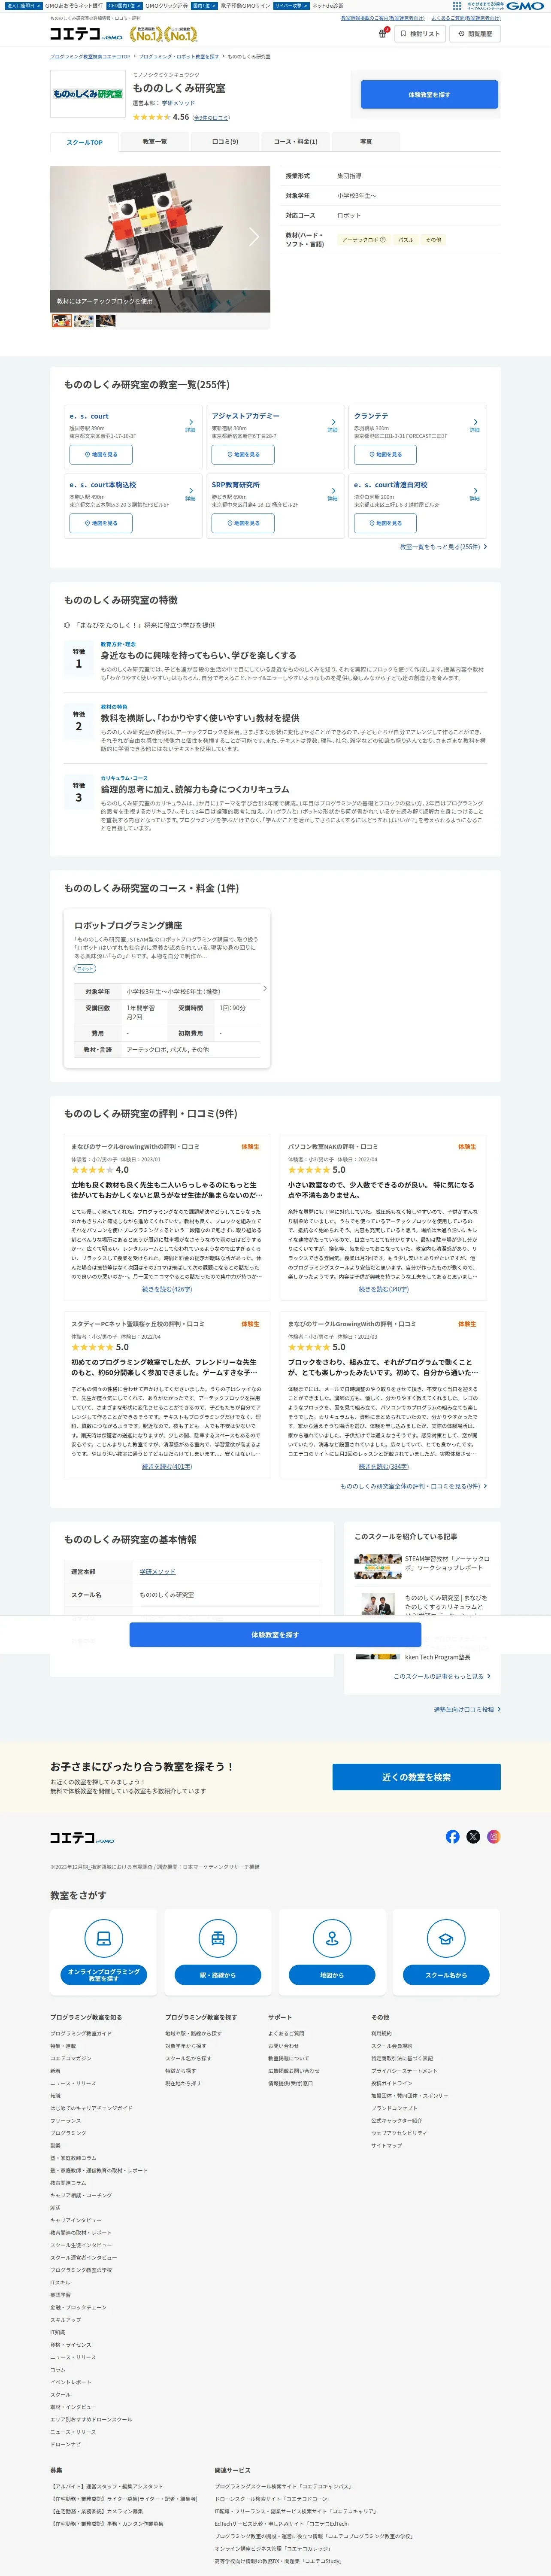Screen dimensions: 551x2576
Task: Click 地図を見る for SRP教育研究所
Action: [x=243, y=523]
